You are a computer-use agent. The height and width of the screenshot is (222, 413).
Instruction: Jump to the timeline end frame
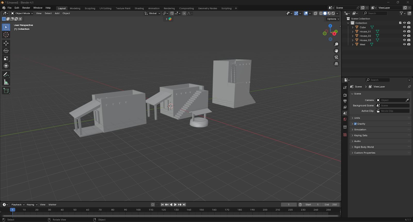tap(184, 204)
